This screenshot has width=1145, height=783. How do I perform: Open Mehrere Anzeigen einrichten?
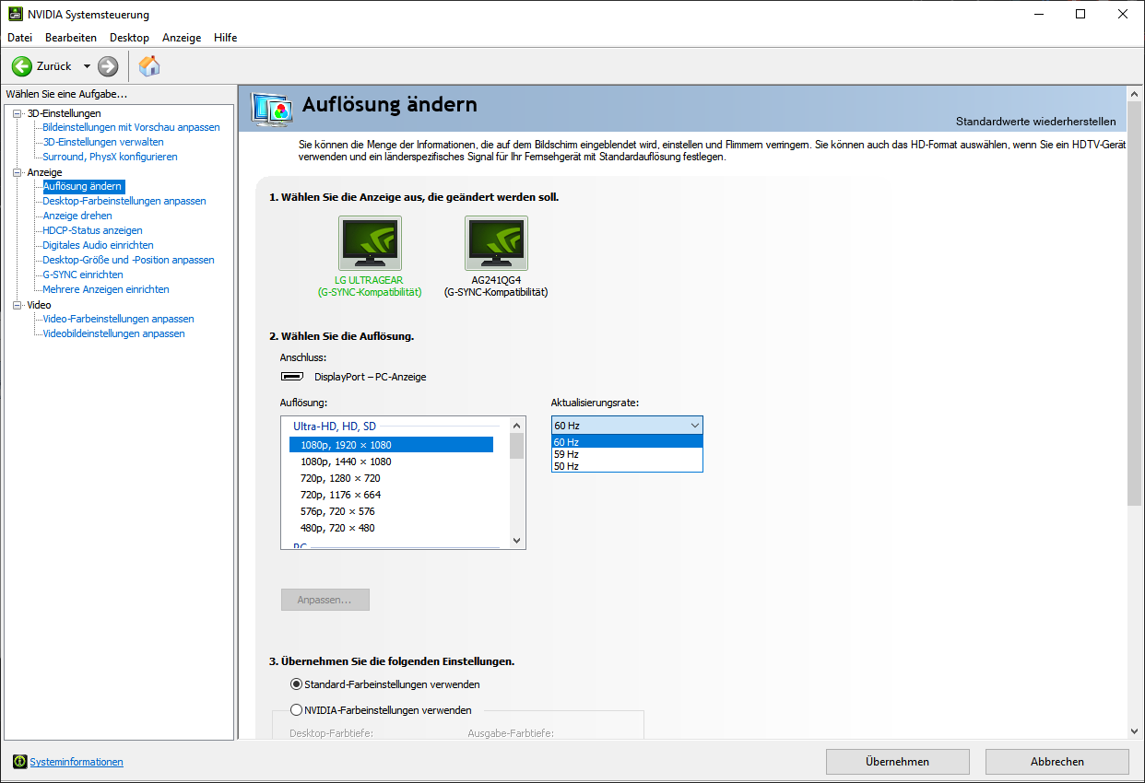pos(106,289)
